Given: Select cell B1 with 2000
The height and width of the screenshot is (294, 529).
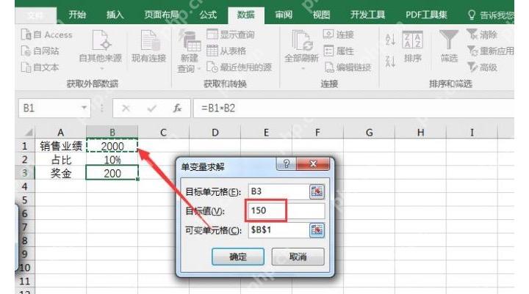Looking at the screenshot, I should (x=112, y=146).
